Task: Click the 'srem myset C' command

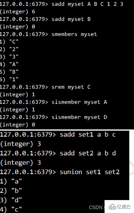Action: [x=71, y=87]
